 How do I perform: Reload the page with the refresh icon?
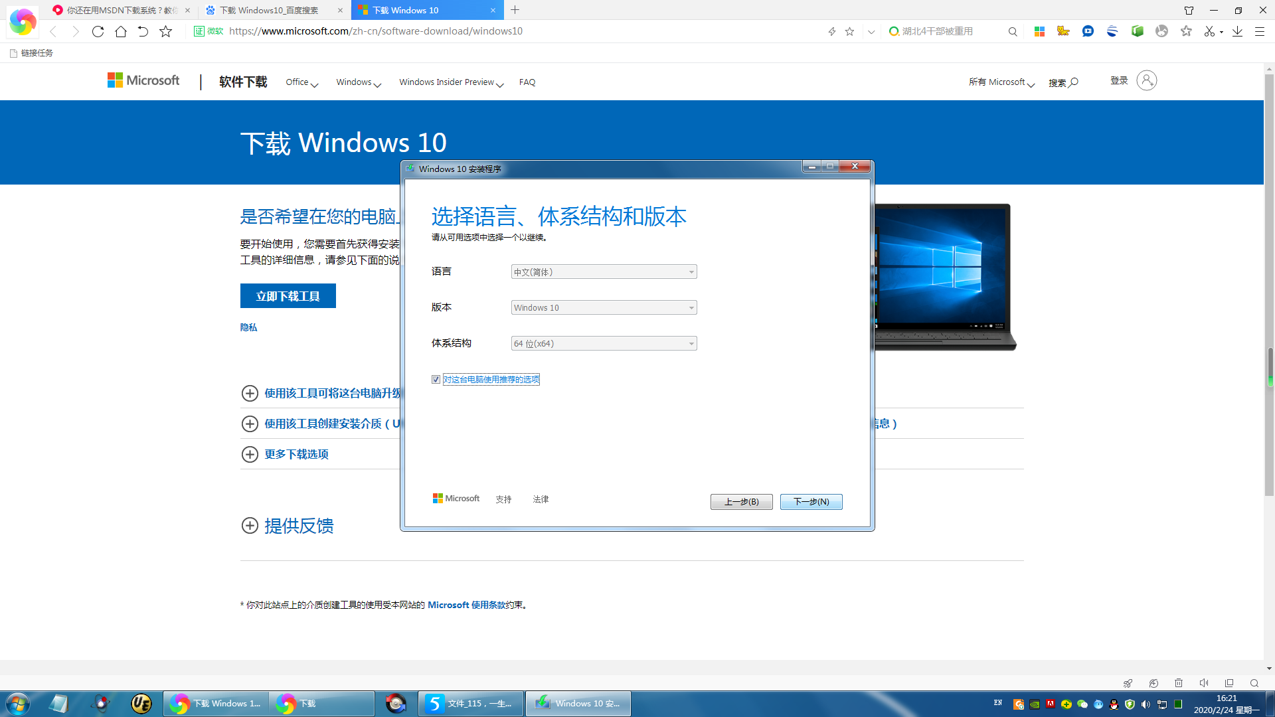tap(98, 31)
